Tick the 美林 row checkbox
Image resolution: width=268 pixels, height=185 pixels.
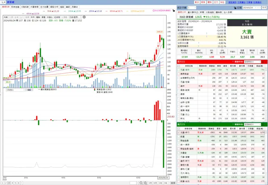tap(179, 86)
